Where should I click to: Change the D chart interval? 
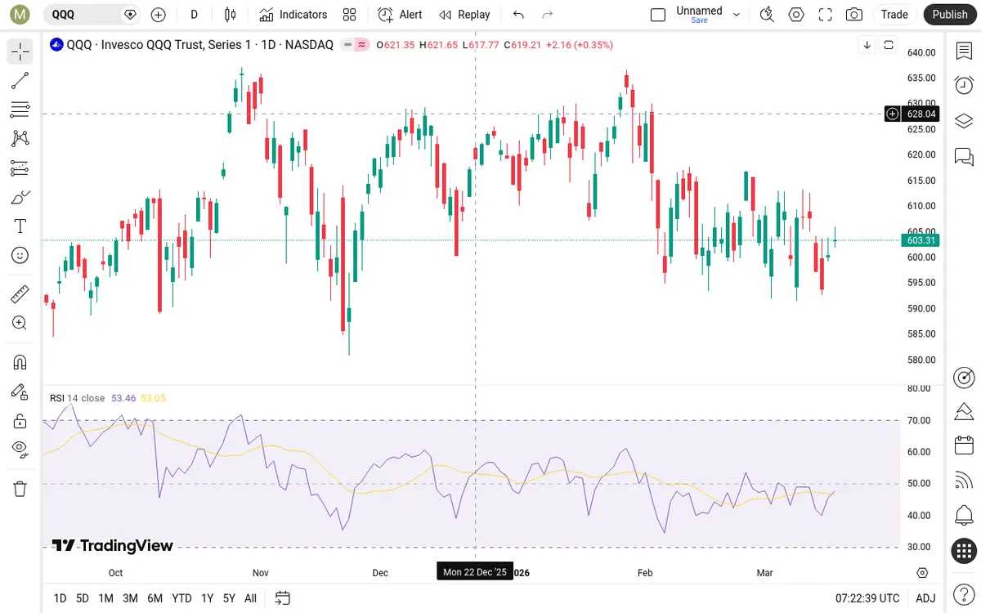194,14
